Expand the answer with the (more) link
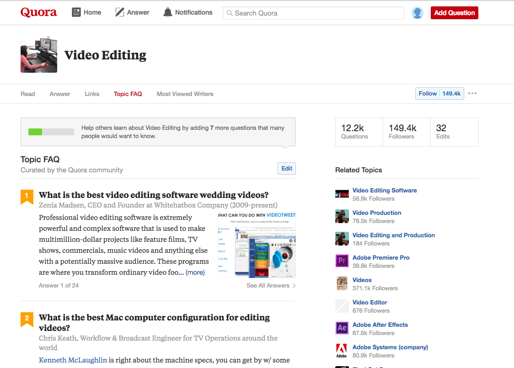Viewport: 514px width, 368px height. click(x=195, y=272)
